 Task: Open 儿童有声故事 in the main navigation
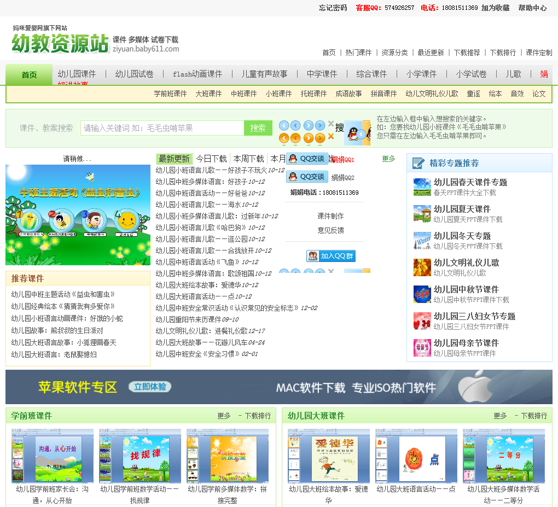pos(264,74)
